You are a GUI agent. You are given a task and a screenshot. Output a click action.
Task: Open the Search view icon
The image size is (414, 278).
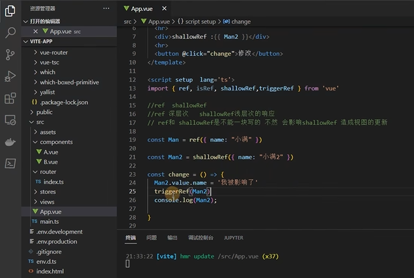tap(10, 33)
